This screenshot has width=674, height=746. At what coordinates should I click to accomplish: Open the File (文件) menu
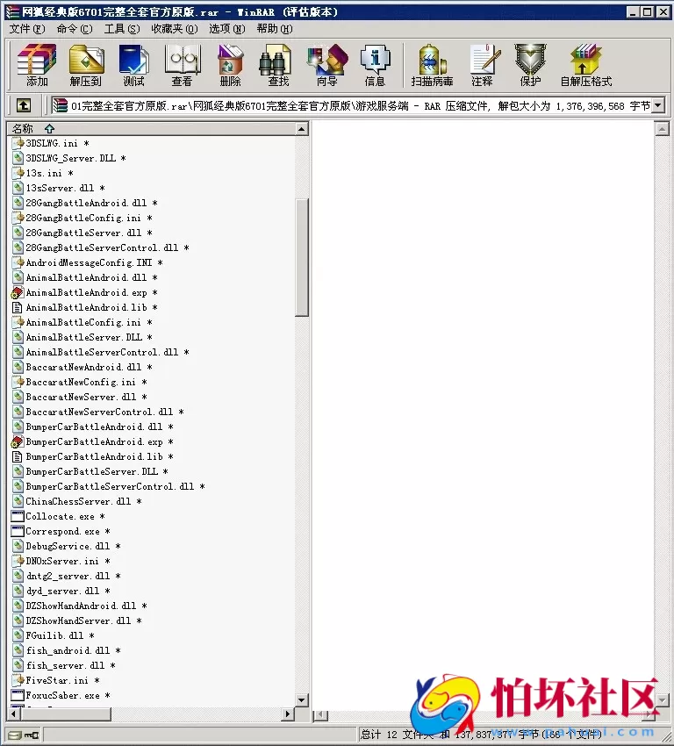(26, 29)
